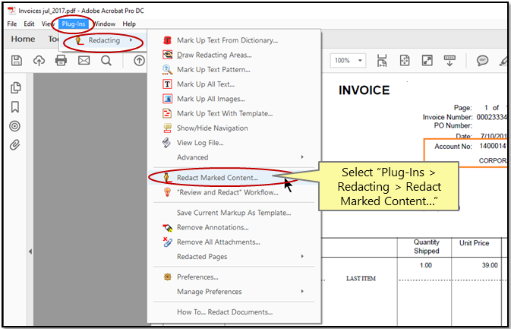Open the Window menu
Viewport: 511px width, 329px height.
click(x=105, y=24)
